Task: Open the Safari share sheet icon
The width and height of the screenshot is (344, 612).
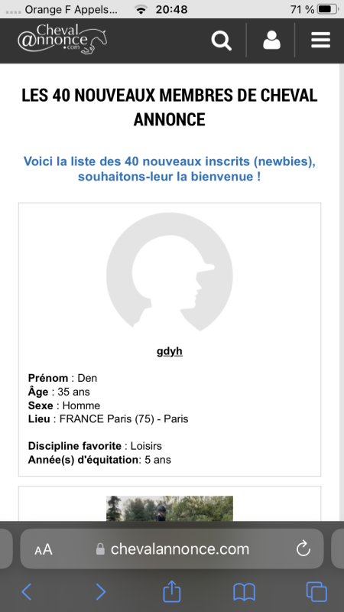Action: pyautogui.click(x=171, y=591)
